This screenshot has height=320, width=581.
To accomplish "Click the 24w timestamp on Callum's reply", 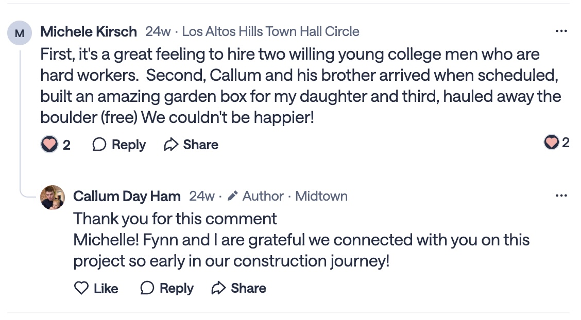I will 201,196.
